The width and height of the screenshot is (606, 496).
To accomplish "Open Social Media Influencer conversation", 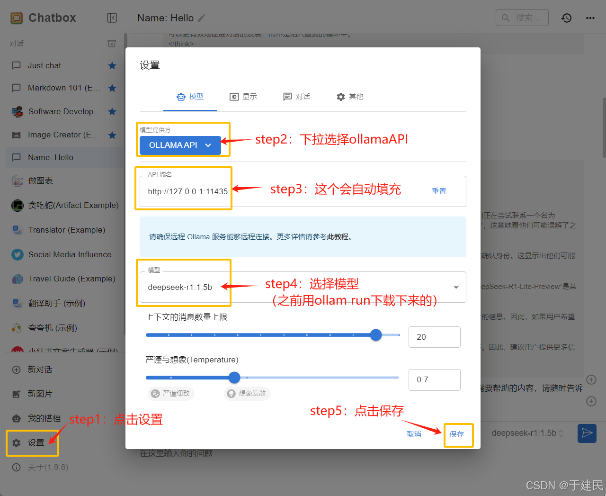I will tap(64, 254).
